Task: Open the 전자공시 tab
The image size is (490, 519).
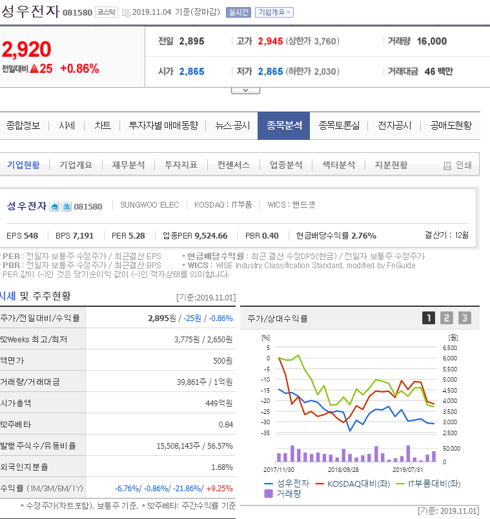Action: tap(394, 126)
